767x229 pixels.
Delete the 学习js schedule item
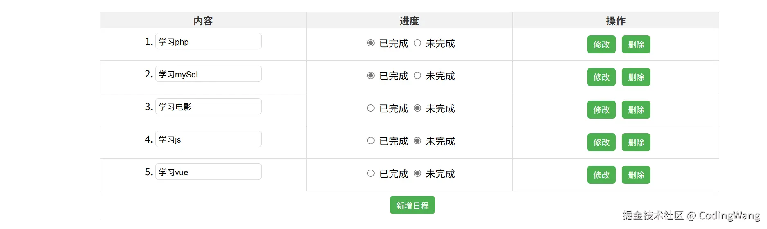(636, 142)
